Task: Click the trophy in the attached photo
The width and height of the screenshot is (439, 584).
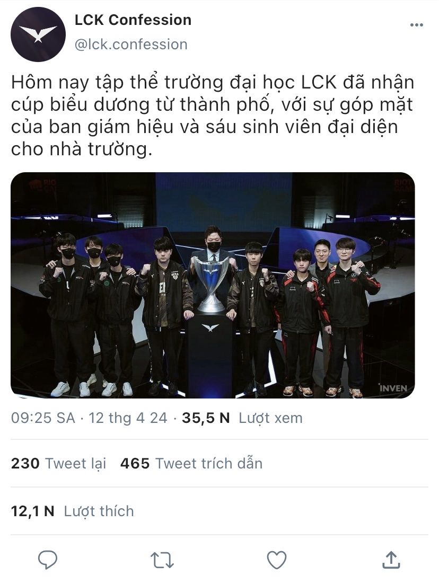Action: (x=212, y=283)
